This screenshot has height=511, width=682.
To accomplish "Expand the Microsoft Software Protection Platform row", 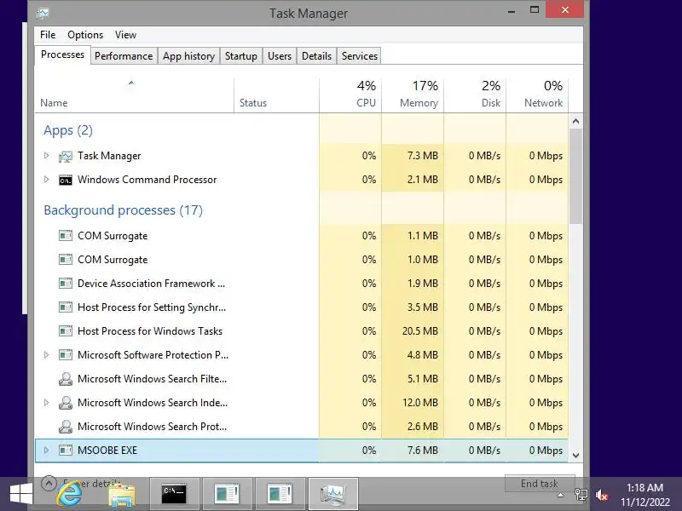I will 47,355.
